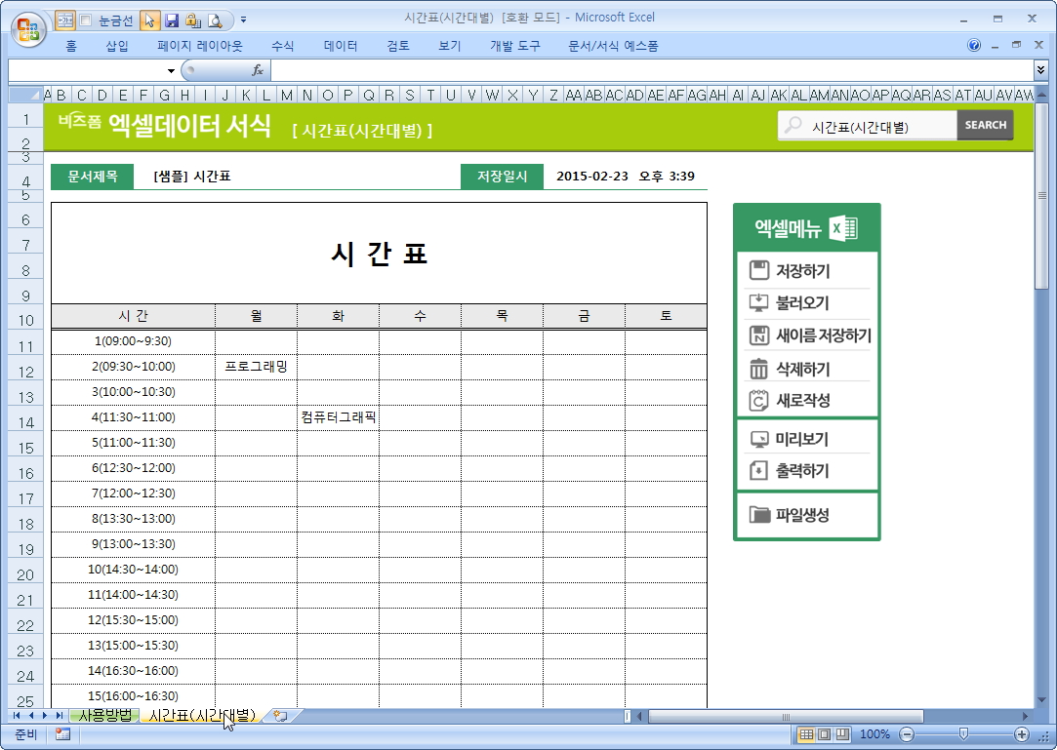Click the Select All corner button
Viewport: 1057px width, 750px height.
(x=25, y=95)
